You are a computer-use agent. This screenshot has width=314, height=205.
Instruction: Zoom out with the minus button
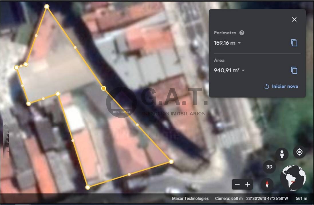[237, 184]
